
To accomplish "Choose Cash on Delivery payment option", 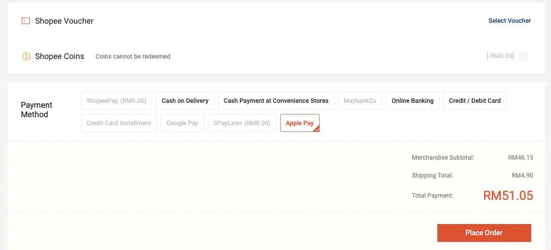I will [185, 101].
